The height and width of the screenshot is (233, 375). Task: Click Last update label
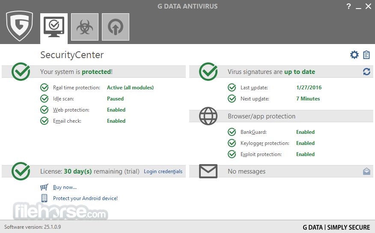click(x=254, y=88)
